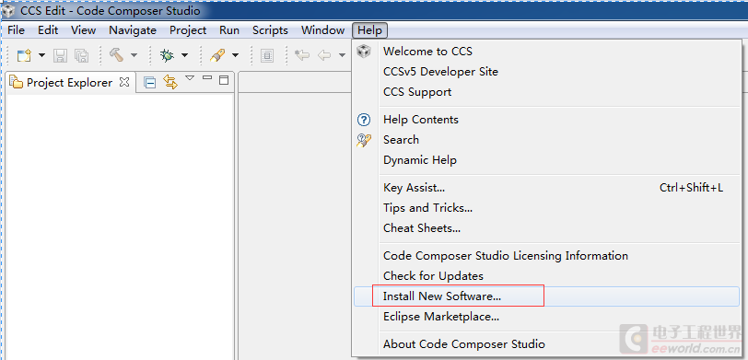Close the Project Explorer tab
The image size is (748, 360).
124,82
